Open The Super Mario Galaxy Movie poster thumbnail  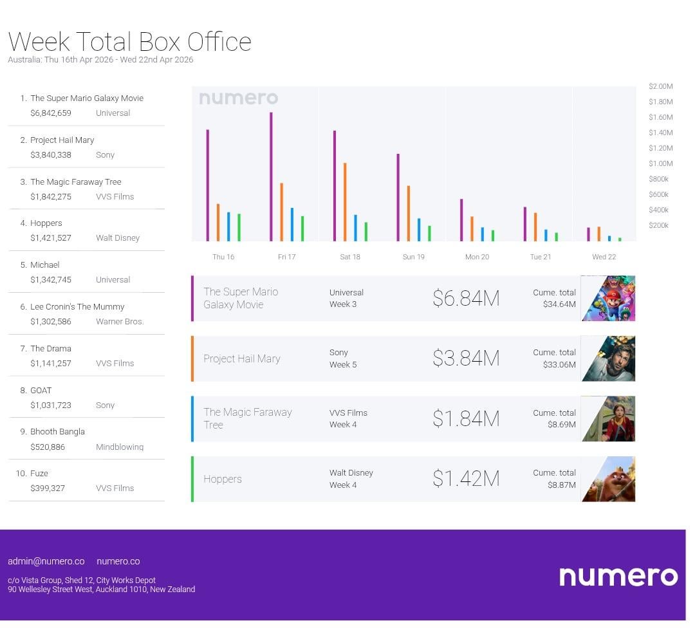coord(608,299)
